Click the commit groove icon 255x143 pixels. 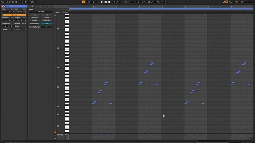(25, 23)
